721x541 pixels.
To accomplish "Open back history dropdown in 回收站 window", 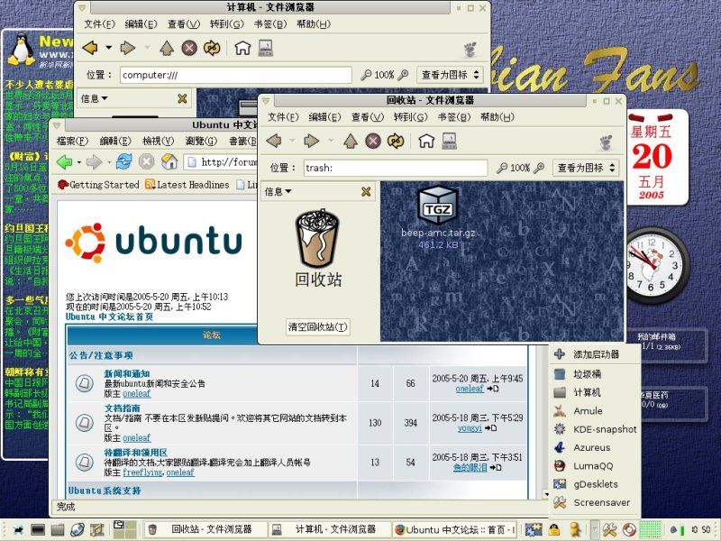I will [x=292, y=141].
